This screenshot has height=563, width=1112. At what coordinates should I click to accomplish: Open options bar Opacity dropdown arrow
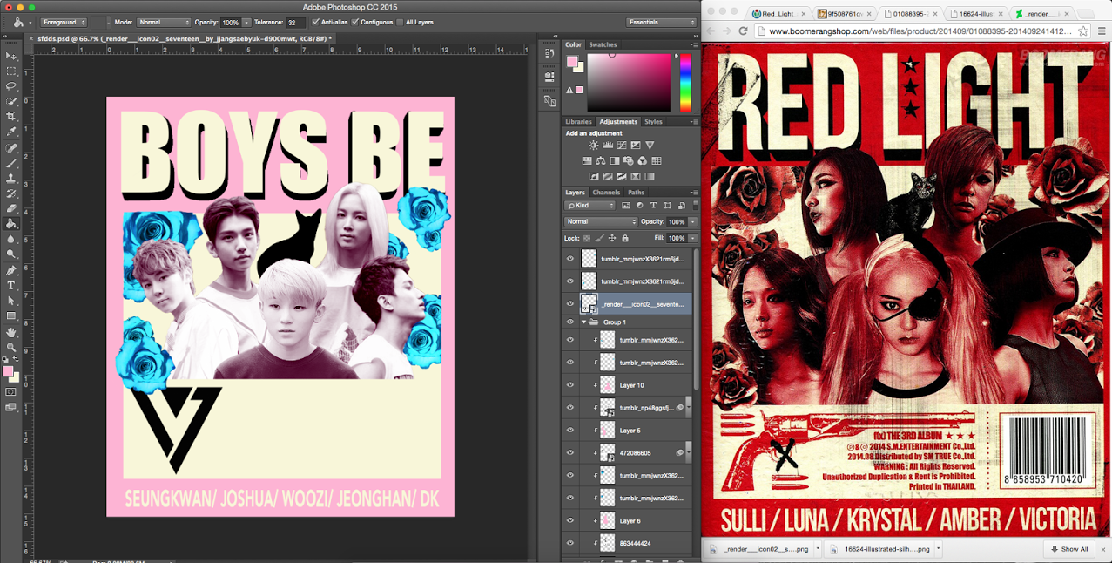(246, 22)
